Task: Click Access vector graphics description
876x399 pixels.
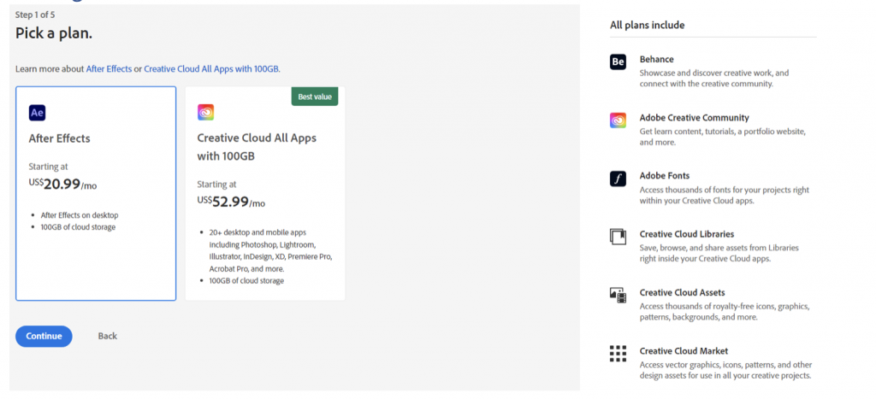Action: pyautogui.click(x=725, y=371)
